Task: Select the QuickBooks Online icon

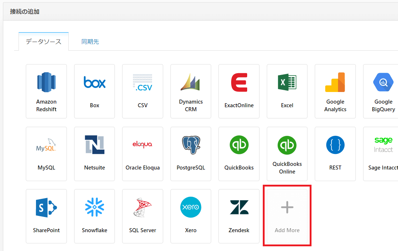Action: (x=287, y=145)
